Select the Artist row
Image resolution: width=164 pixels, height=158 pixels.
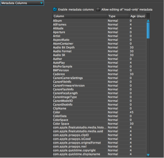tap(99, 36)
